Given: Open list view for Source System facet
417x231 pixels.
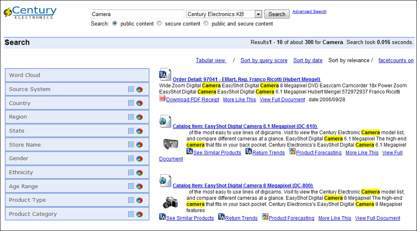Looking at the screenshot, I should point(131,89).
